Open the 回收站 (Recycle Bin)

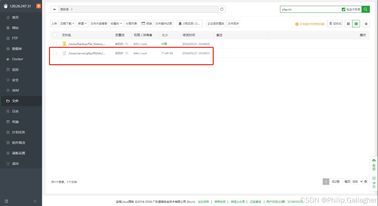pos(335,23)
